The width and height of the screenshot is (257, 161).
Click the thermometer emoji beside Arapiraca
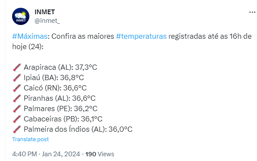tap(17, 67)
